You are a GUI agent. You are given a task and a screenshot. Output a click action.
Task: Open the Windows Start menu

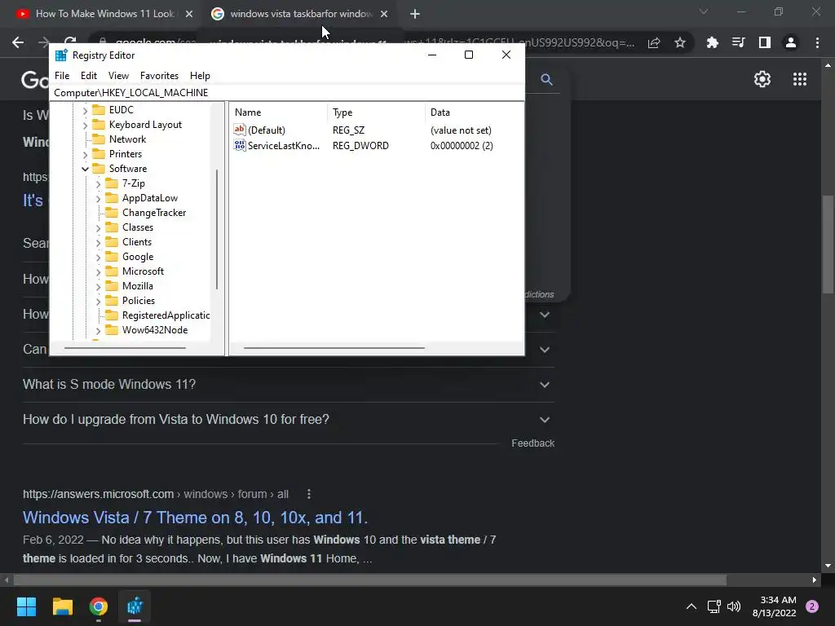[26, 606]
